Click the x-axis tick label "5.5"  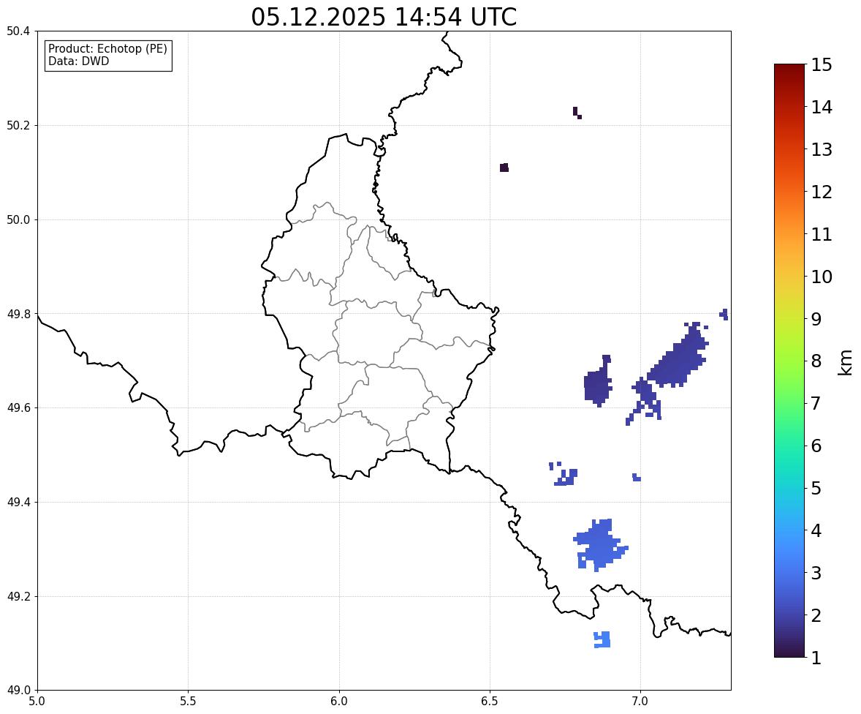pos(188,702)
